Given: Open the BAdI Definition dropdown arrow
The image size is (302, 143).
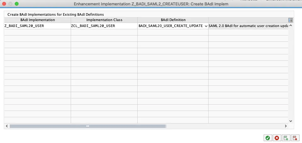Looking at the screenshot, I should click(206, 26).
